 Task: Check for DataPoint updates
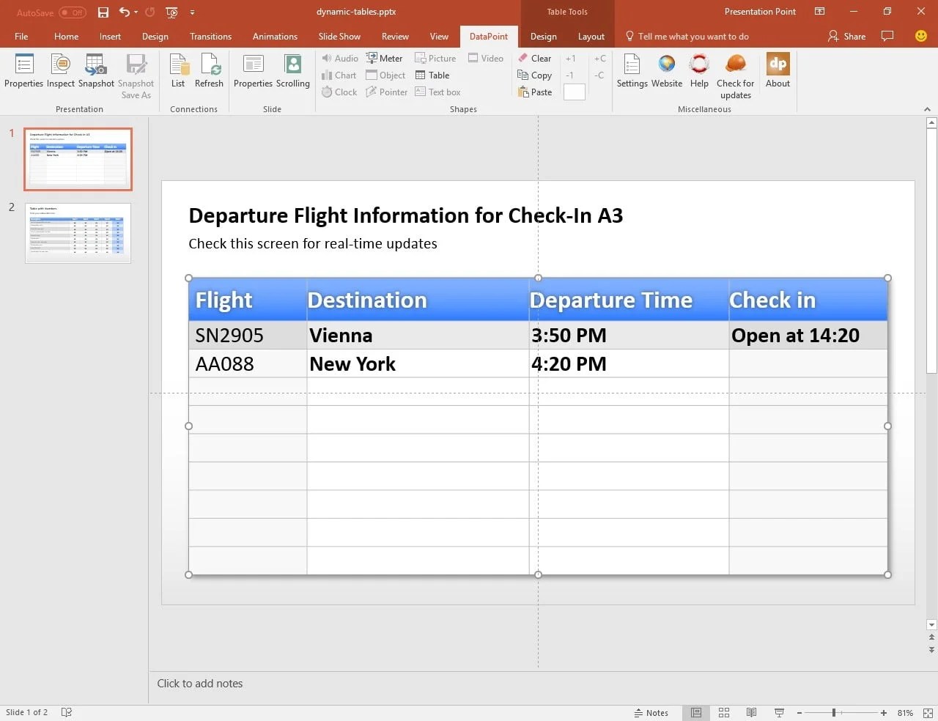pos(735,73)
